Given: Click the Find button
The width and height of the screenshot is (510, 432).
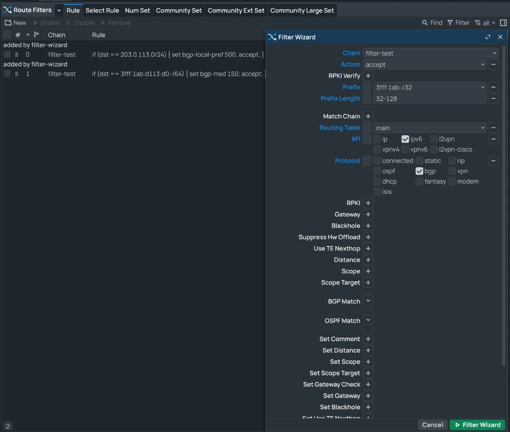Looking at the screenshot, I should (x=432, y=23).
